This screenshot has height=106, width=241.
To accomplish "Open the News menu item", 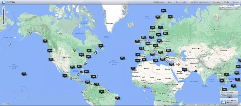I will pyautogui.click(x=170, y=2).
